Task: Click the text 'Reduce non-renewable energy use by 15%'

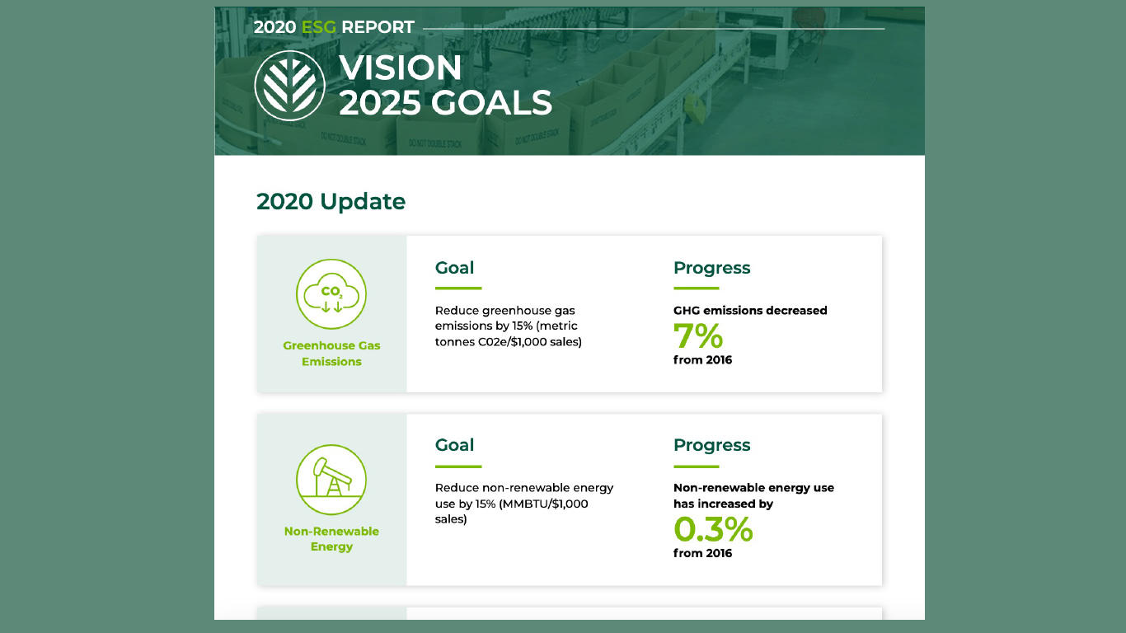Action: [x=524, y=495]
